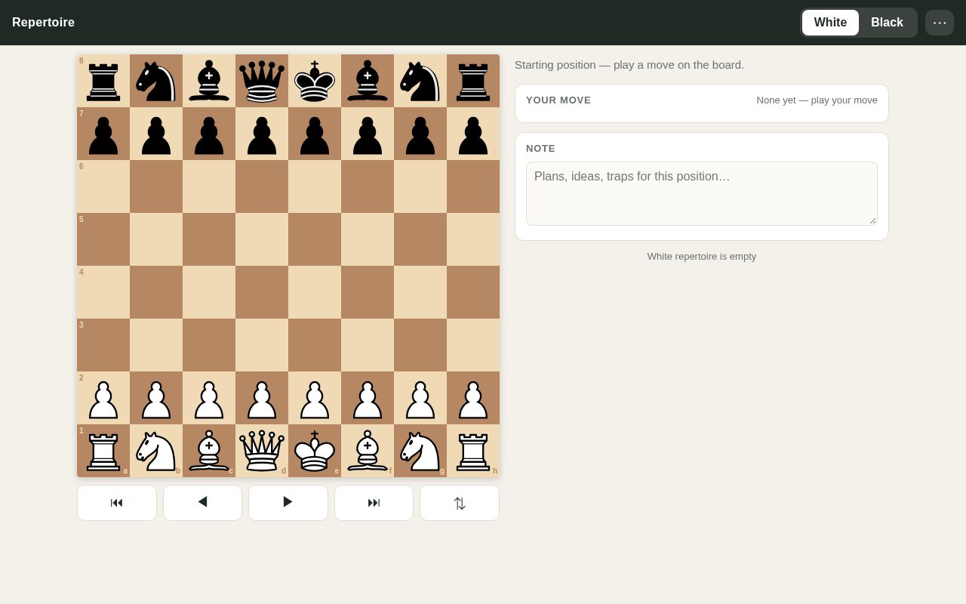The image size is (966, 604).
Task: Select the white pawn on f2
Action: coord(368,398)
